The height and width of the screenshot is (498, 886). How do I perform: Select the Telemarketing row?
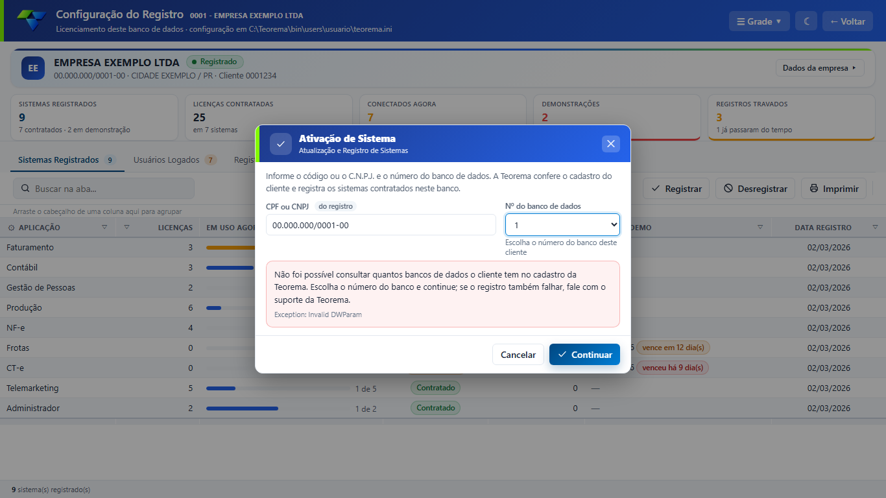point(443,388)
